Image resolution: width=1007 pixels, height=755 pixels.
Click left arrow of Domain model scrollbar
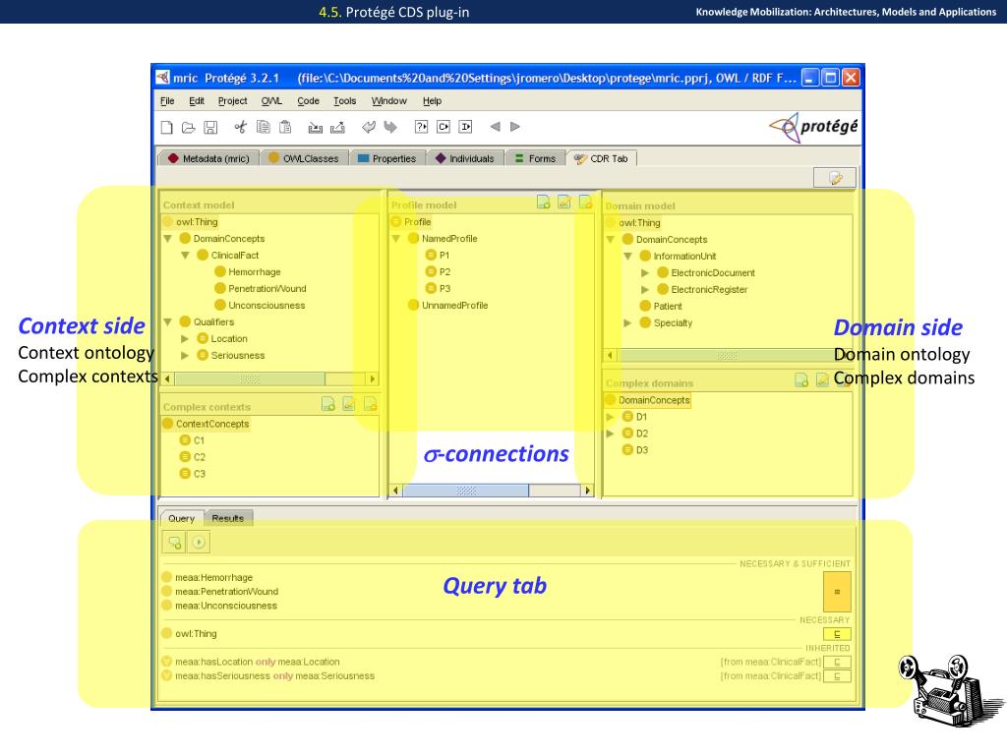pos(610,355)
